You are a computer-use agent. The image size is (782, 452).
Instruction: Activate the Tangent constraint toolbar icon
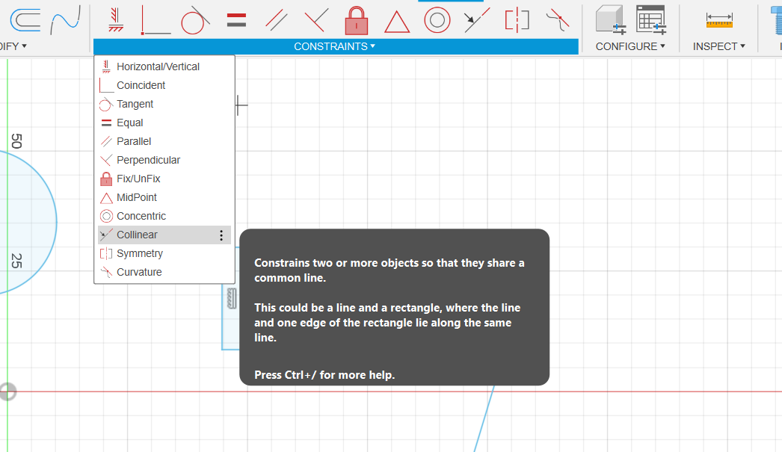coord(194,20)
